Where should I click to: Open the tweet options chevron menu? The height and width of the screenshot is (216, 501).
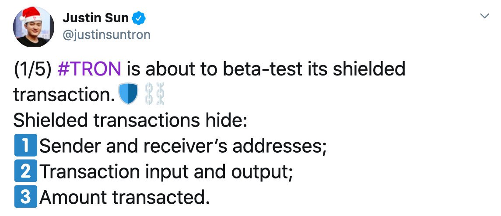coord(484,16)
